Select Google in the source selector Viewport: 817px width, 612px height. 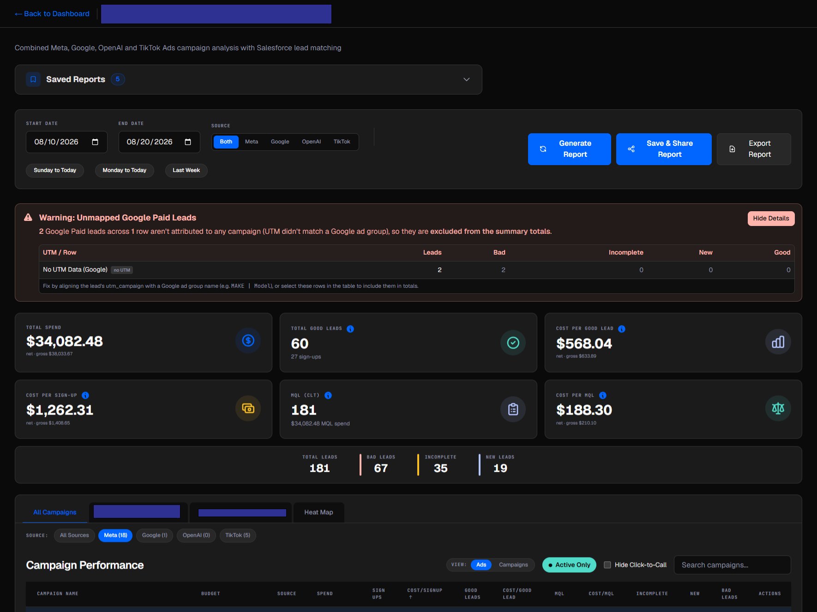[x=280, y=142]
